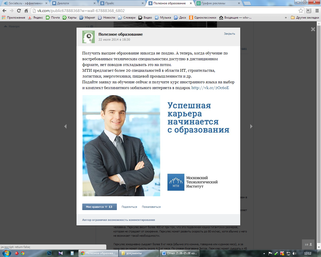Screen dimensions: 321x257
Task: Open the Музыка bookmark
Action: [163, 18]
